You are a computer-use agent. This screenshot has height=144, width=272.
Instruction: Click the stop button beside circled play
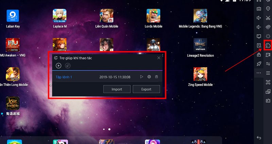point(68,66)
